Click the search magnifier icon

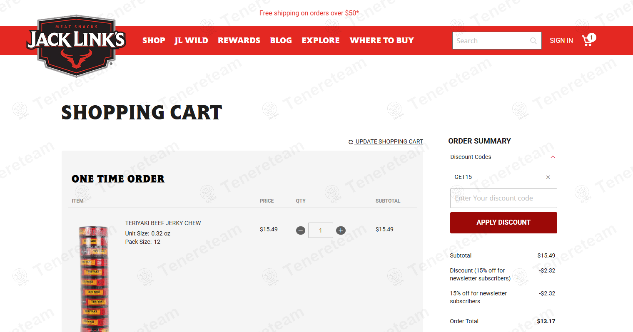coord(533,41)
